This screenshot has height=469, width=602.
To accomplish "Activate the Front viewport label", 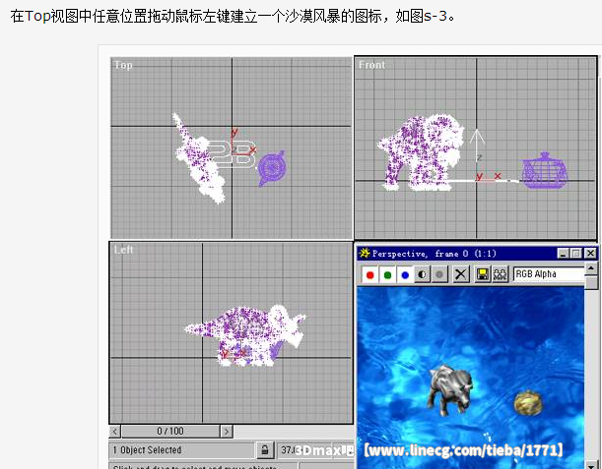I will (x=372, y=65).
